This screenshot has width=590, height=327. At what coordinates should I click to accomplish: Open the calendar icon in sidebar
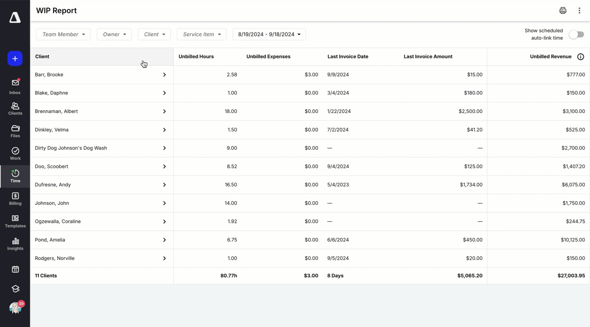click(x=15, y=269)
